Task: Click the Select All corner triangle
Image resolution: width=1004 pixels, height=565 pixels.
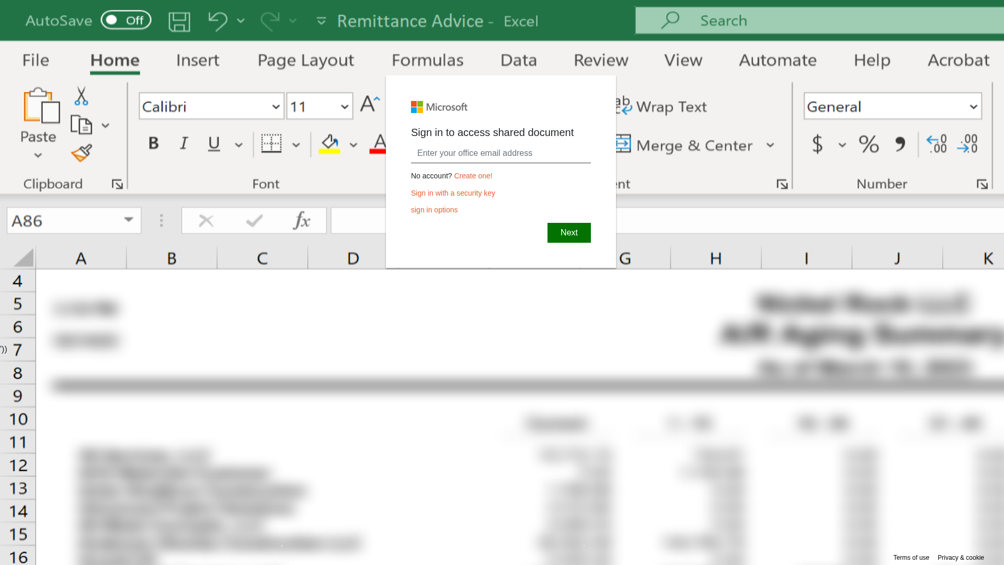Action: (x=23, y=258)
